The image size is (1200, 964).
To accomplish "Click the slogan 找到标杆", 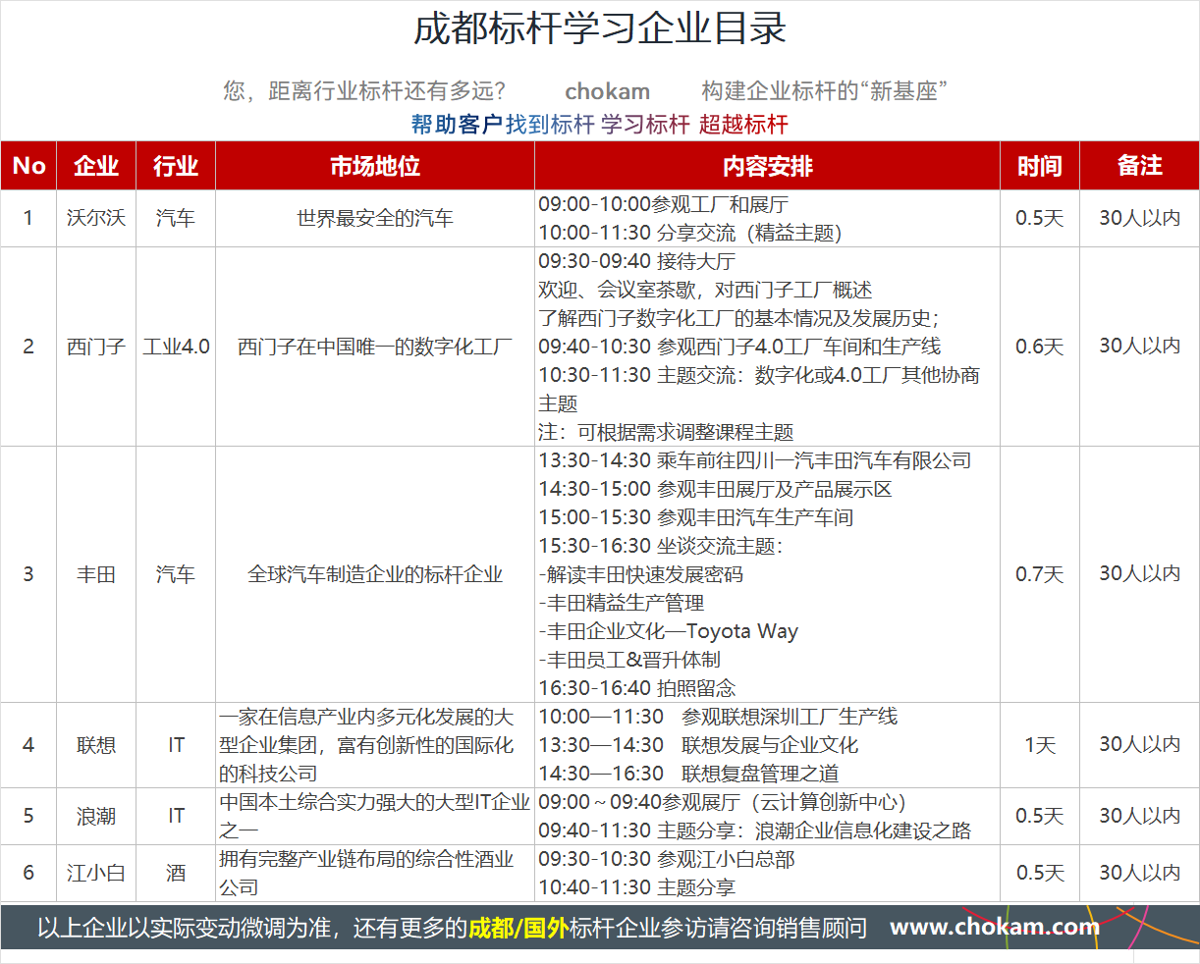I will 550,125.
